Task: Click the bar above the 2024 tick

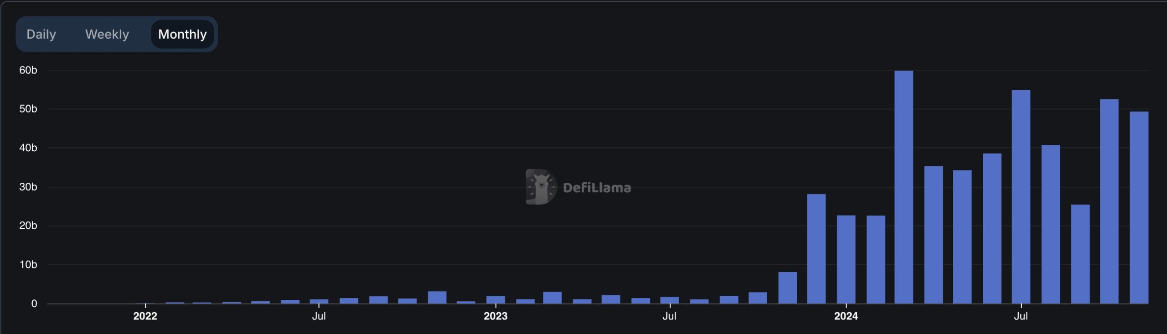Action: [x=846, y=259]
